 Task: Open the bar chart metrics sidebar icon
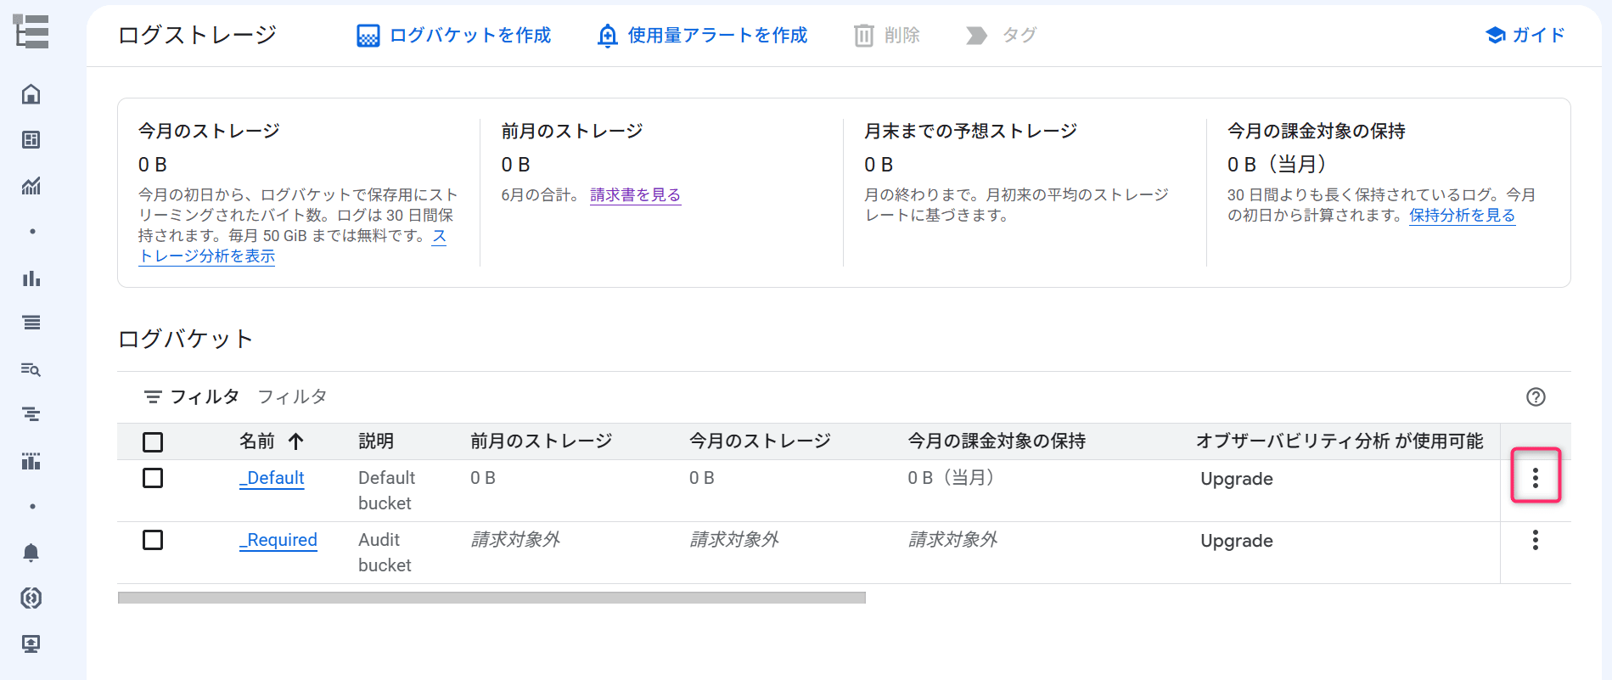31,278
